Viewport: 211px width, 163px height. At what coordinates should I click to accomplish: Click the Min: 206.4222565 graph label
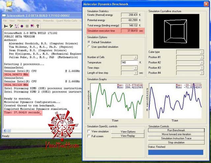[130, 87]
